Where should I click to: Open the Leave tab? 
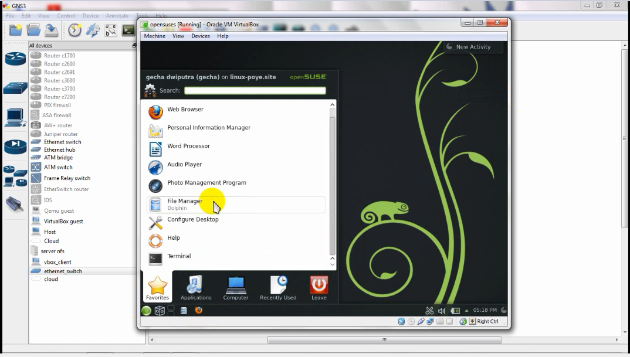point(319,288)
